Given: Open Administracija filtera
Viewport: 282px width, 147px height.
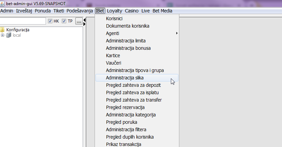Looking at the screenshot, I should point(137,130).
